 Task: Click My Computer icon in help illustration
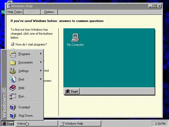(75, 38)
